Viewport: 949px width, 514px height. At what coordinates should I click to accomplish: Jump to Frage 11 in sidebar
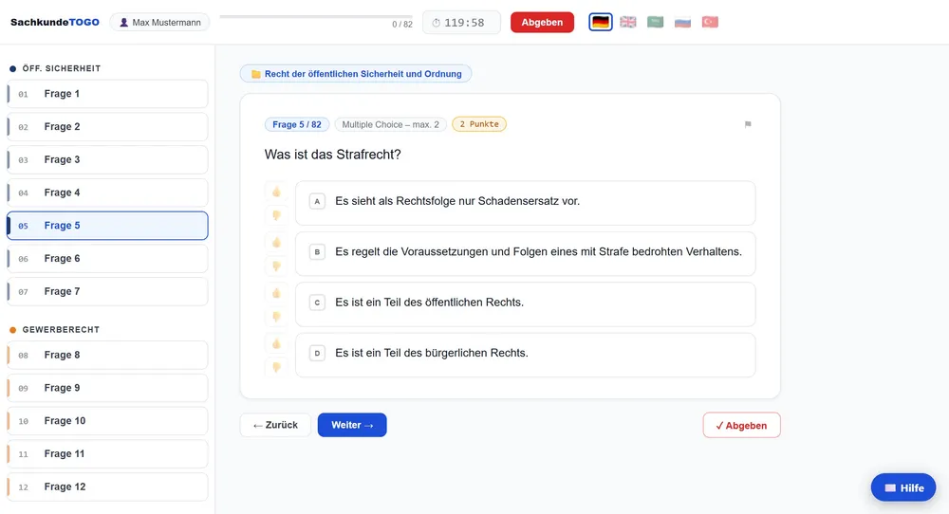click(108, 454)
